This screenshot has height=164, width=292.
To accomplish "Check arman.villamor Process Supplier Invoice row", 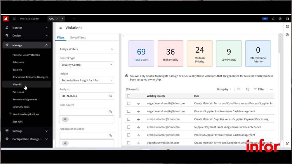I will [129, 135].
